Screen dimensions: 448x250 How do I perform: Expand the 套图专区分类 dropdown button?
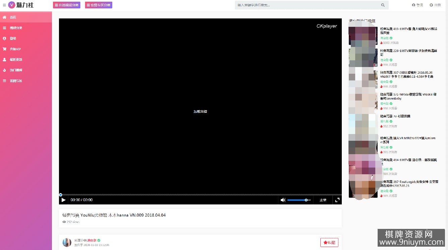(x=99, y=5)
